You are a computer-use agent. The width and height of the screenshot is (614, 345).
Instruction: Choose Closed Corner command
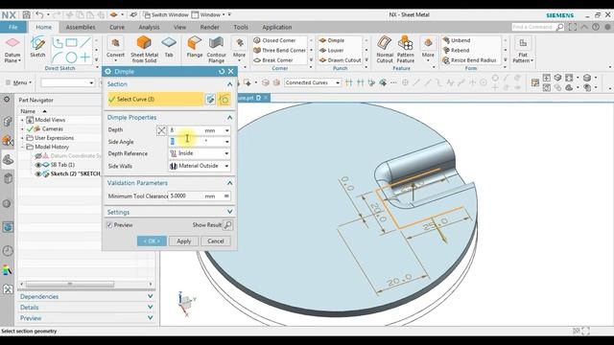(274, 40)
